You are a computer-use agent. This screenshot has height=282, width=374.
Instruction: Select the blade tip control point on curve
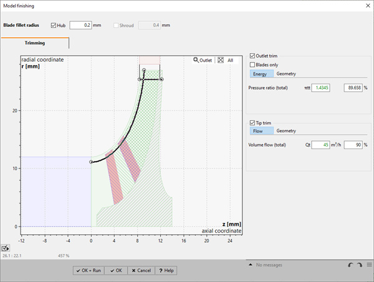tap(143, 70)
